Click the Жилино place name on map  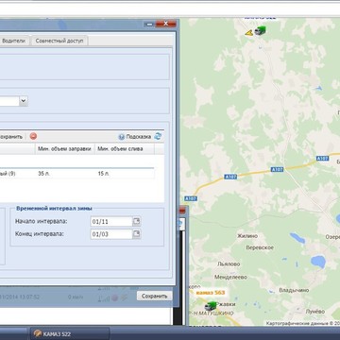tap(247, 235)
